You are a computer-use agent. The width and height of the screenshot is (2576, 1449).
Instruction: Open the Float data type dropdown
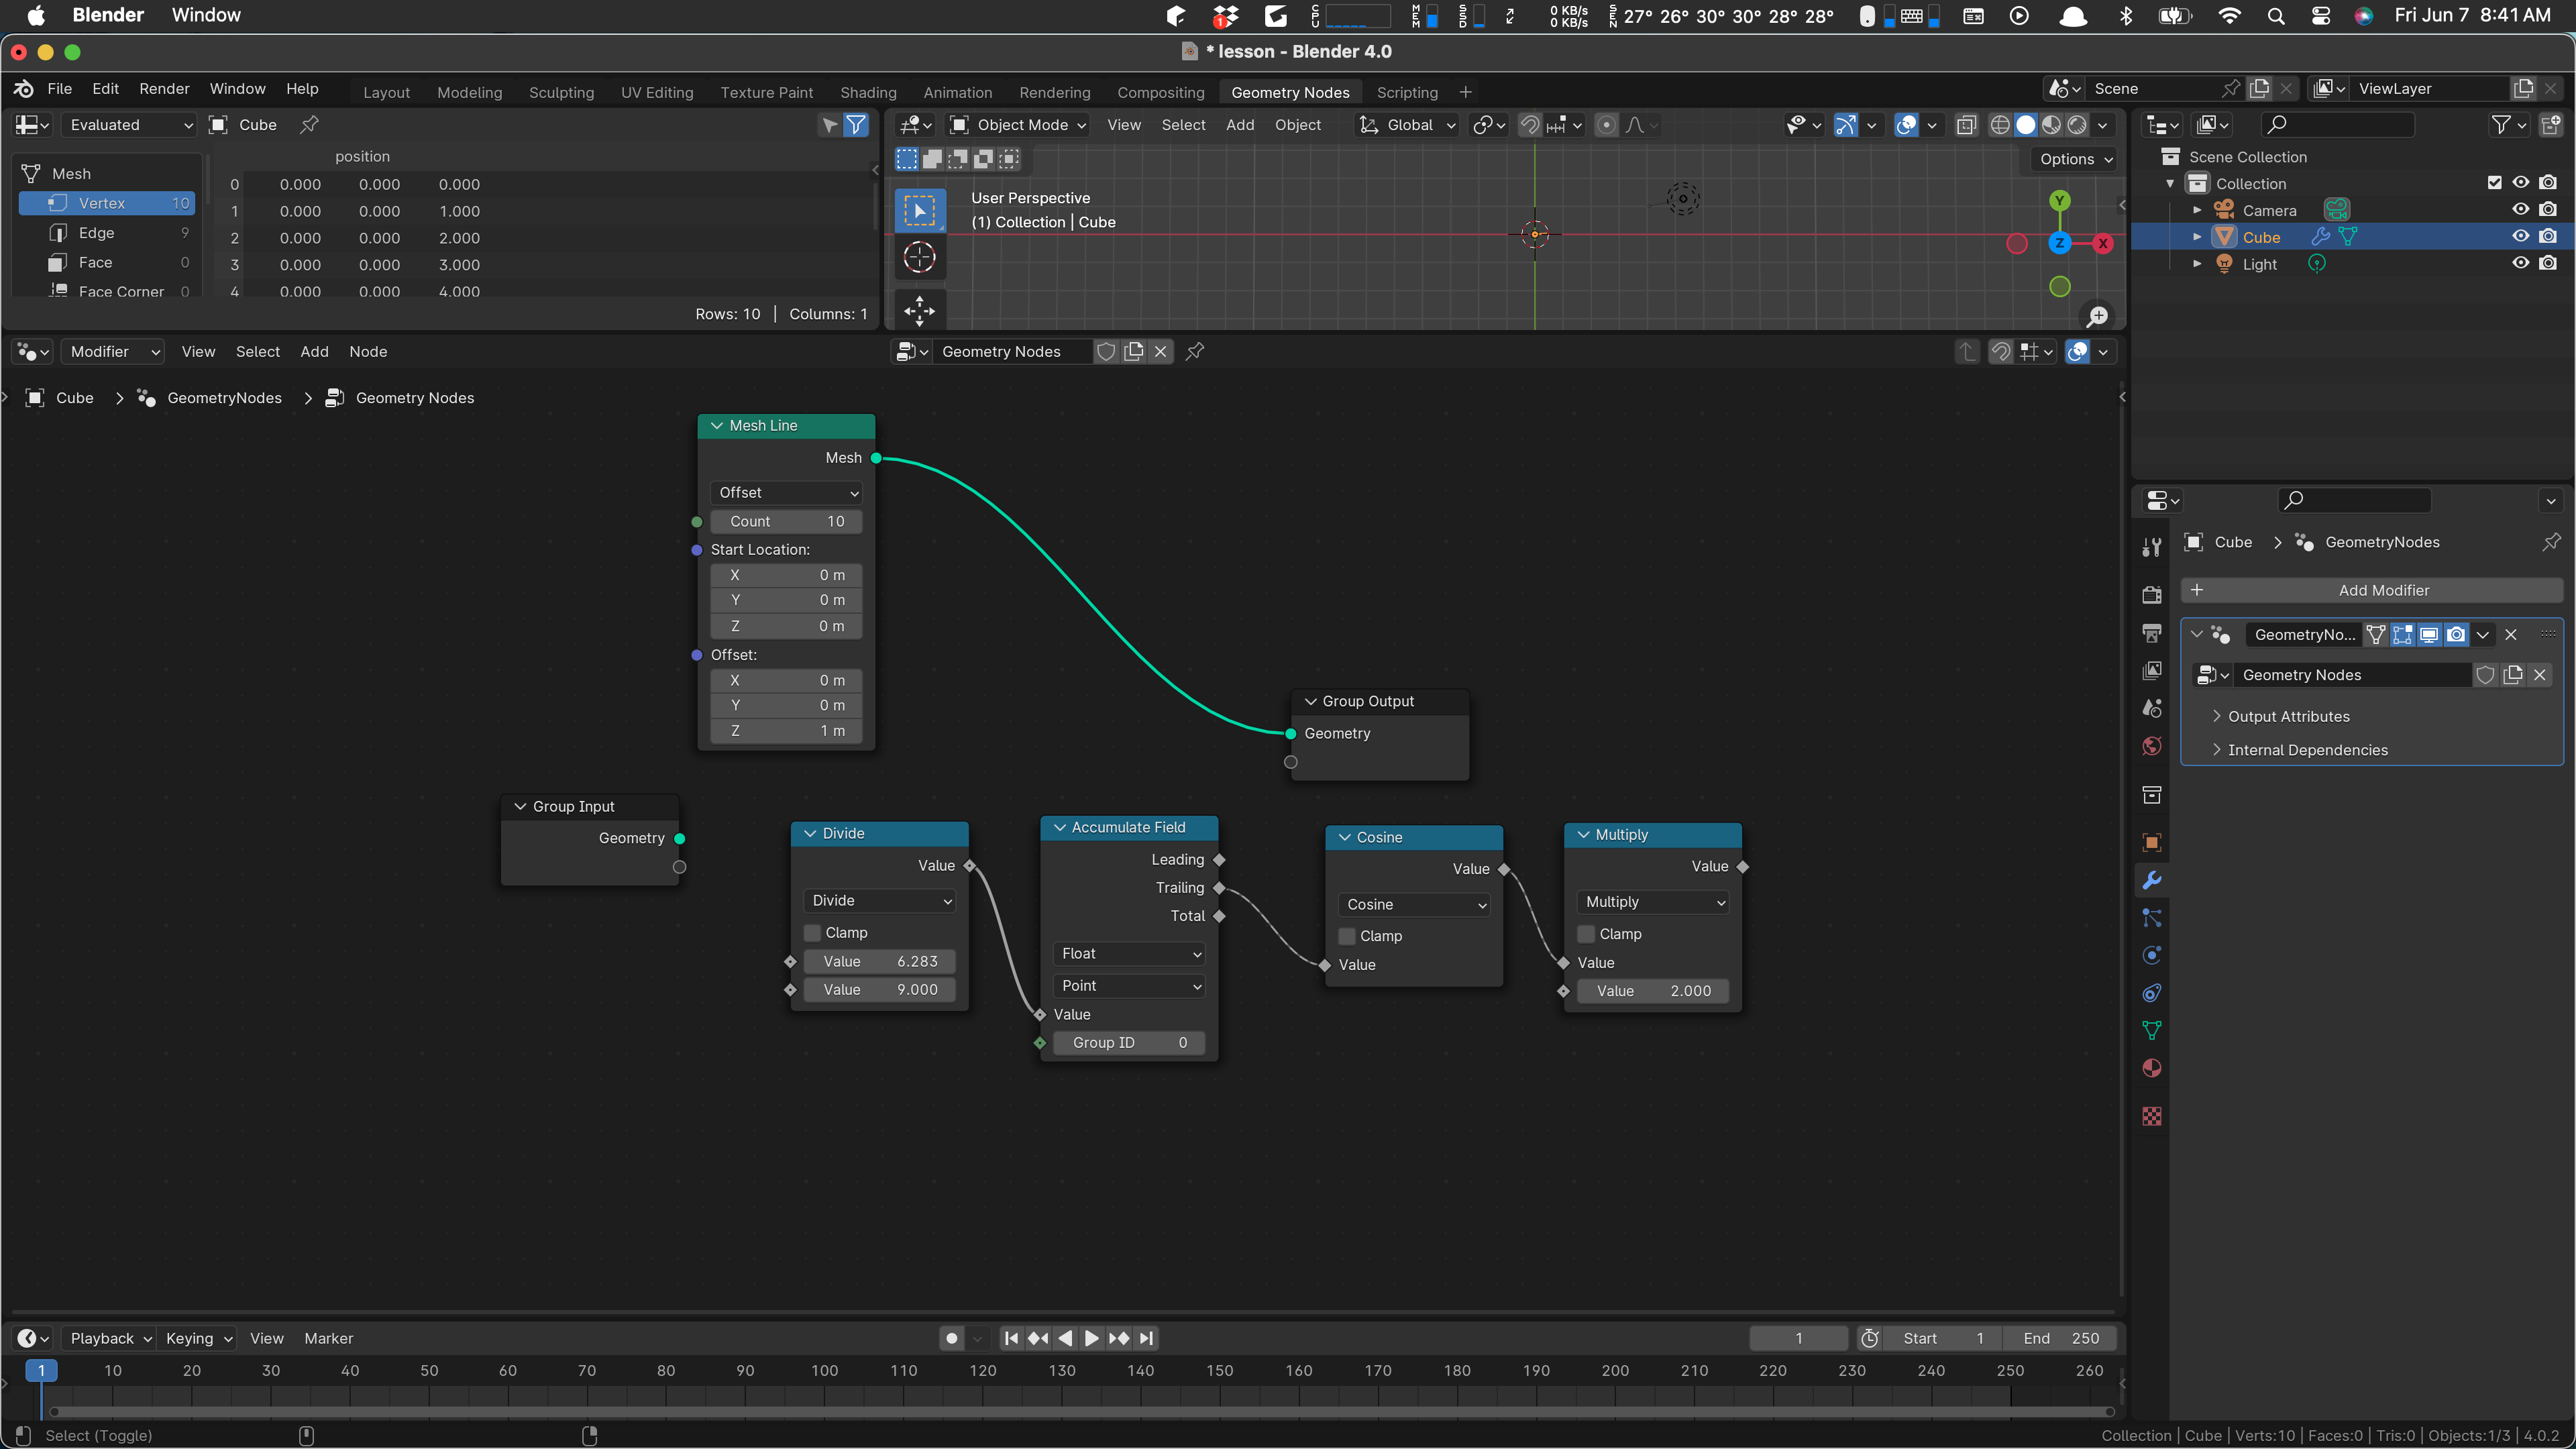1129,953
